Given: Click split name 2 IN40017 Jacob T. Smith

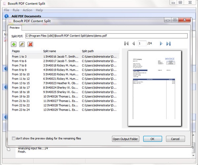Looking at the screenshot, I should 61,61.
